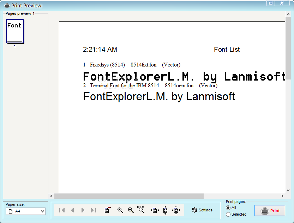Screen dimensions: 294x223
Task: Maximize the Print Preview window
Action: pyautogui.click(x=271, y=3)
